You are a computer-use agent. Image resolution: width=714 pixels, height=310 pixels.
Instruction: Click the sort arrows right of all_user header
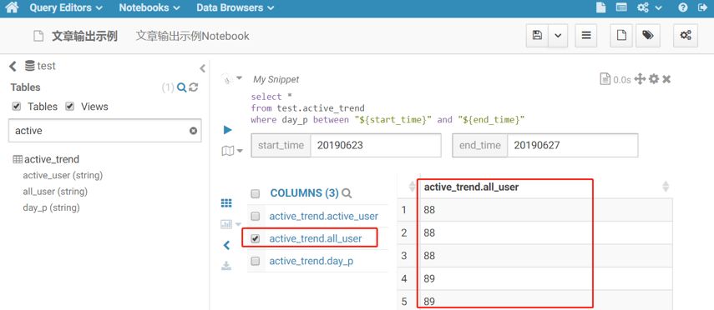(x=666, y=187)
